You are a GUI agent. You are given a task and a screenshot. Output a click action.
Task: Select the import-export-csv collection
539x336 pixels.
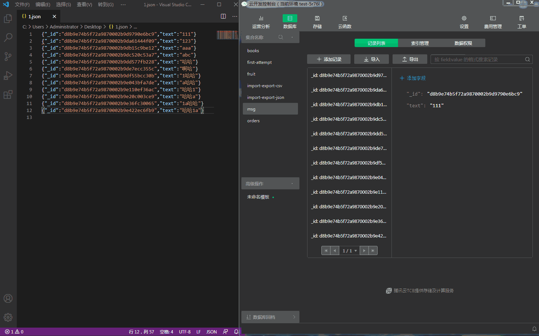click(x=270, y=86)
